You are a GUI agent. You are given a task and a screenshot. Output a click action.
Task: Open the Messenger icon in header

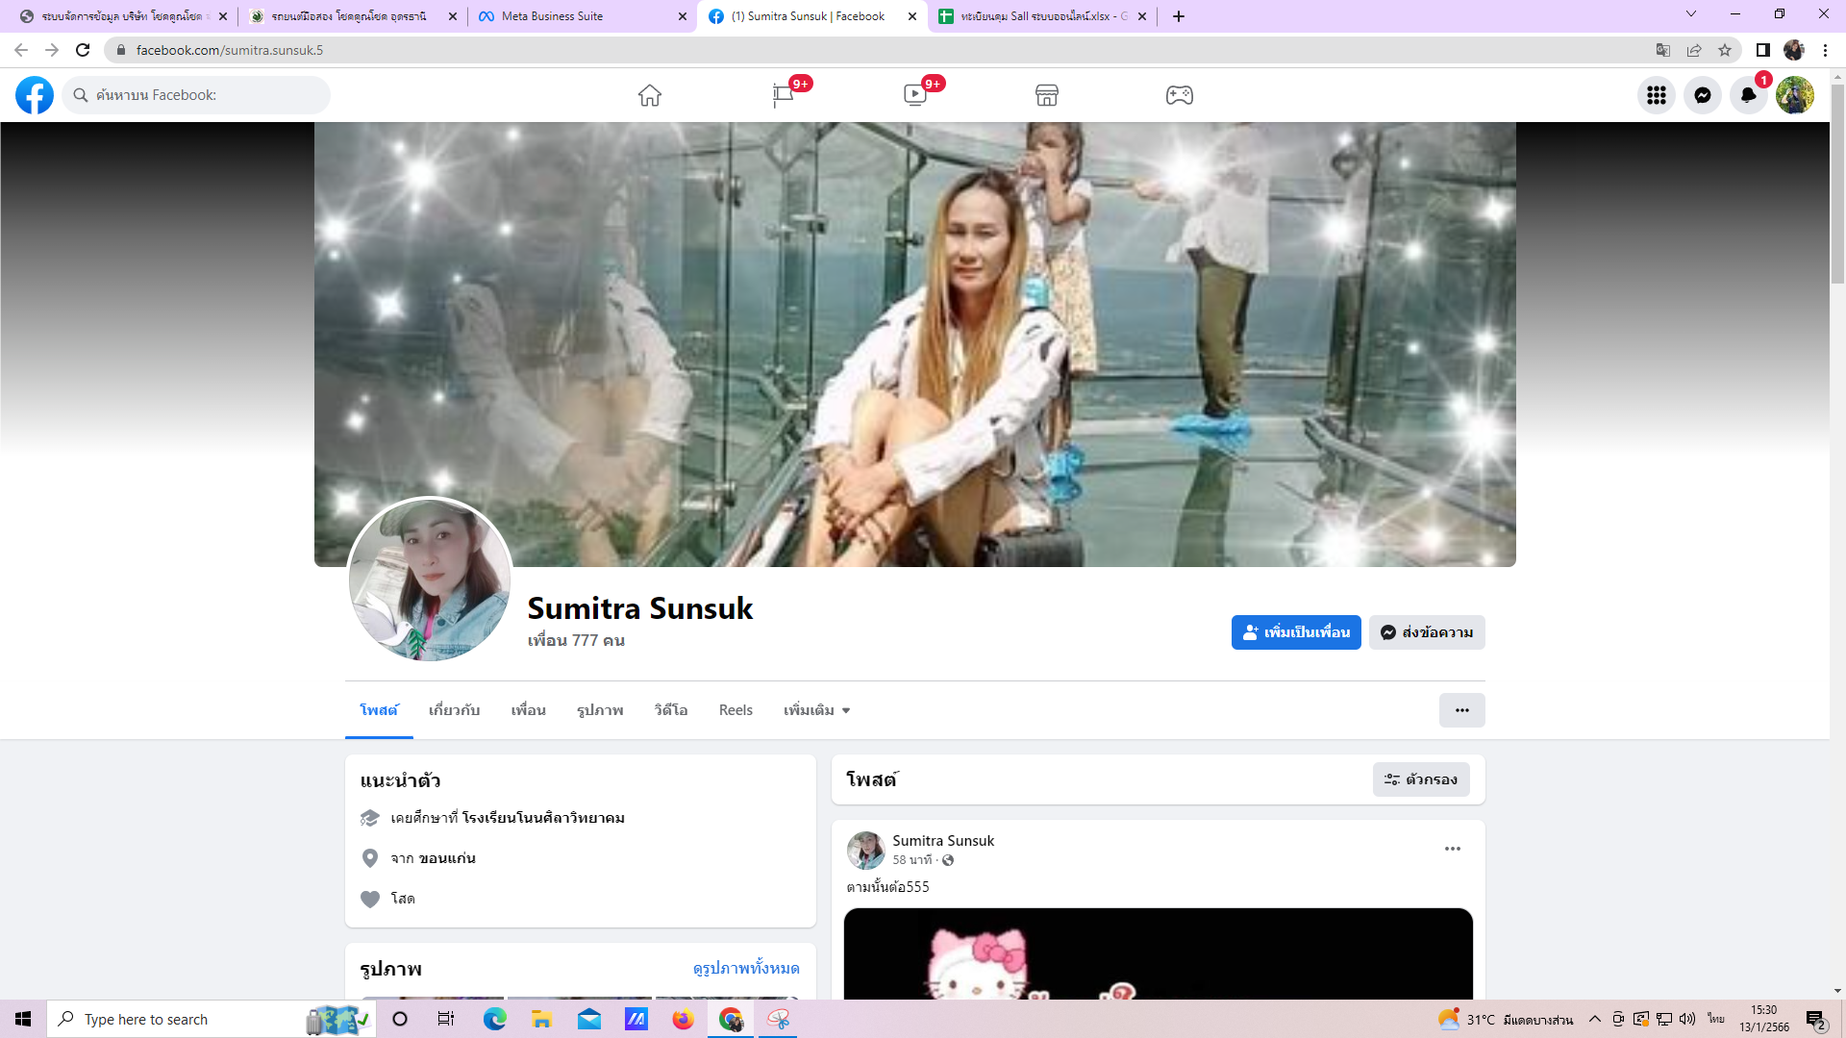pyautogui.click(x=1703, y=95)
